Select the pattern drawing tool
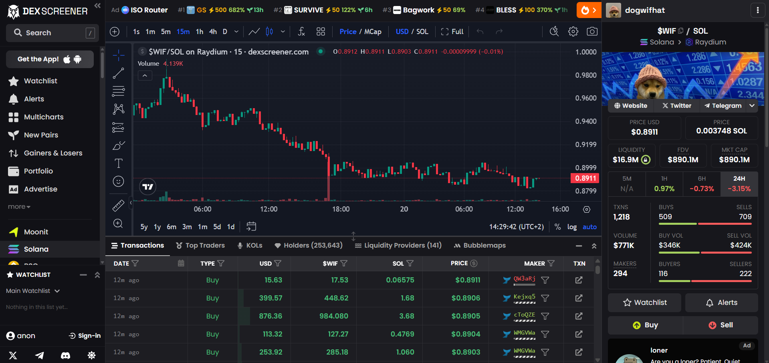769x363 pixels. [118, 109]
